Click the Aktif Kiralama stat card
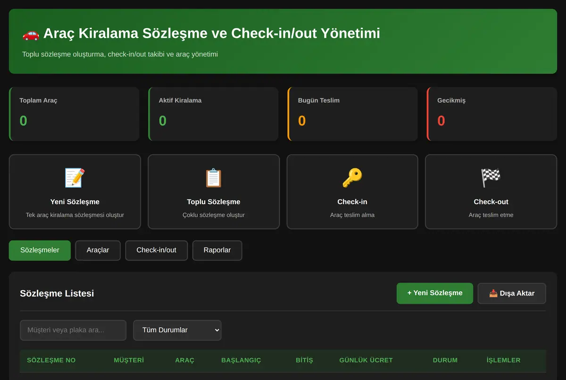 (213, 114)
